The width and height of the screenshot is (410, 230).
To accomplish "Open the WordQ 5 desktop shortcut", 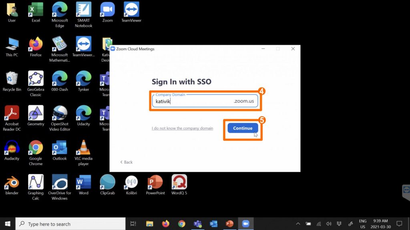I will [179, 184].
